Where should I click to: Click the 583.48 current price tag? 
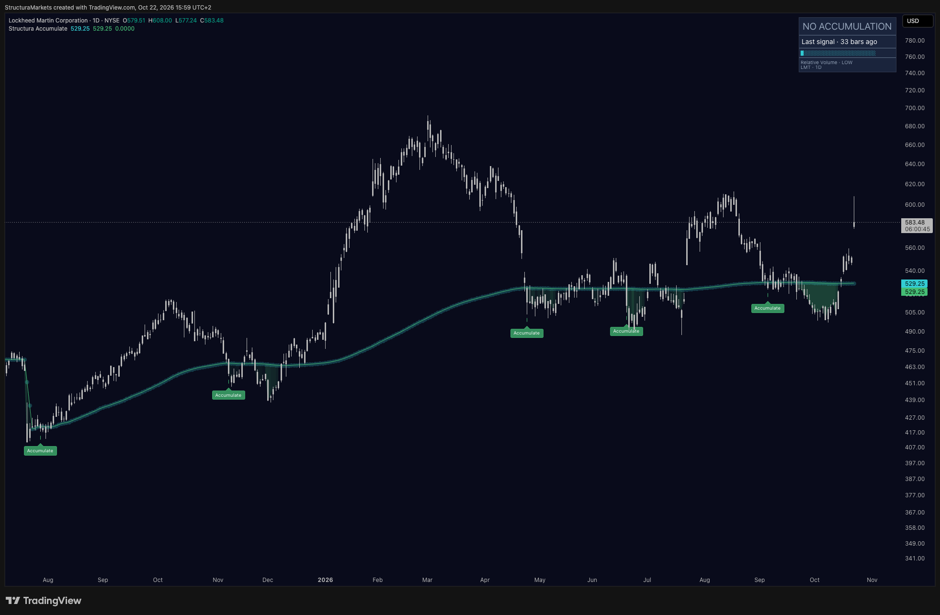tap(915, 223)
